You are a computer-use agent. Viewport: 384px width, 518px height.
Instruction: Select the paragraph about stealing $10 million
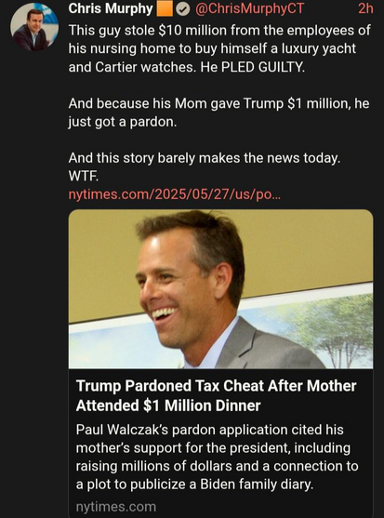219,48
